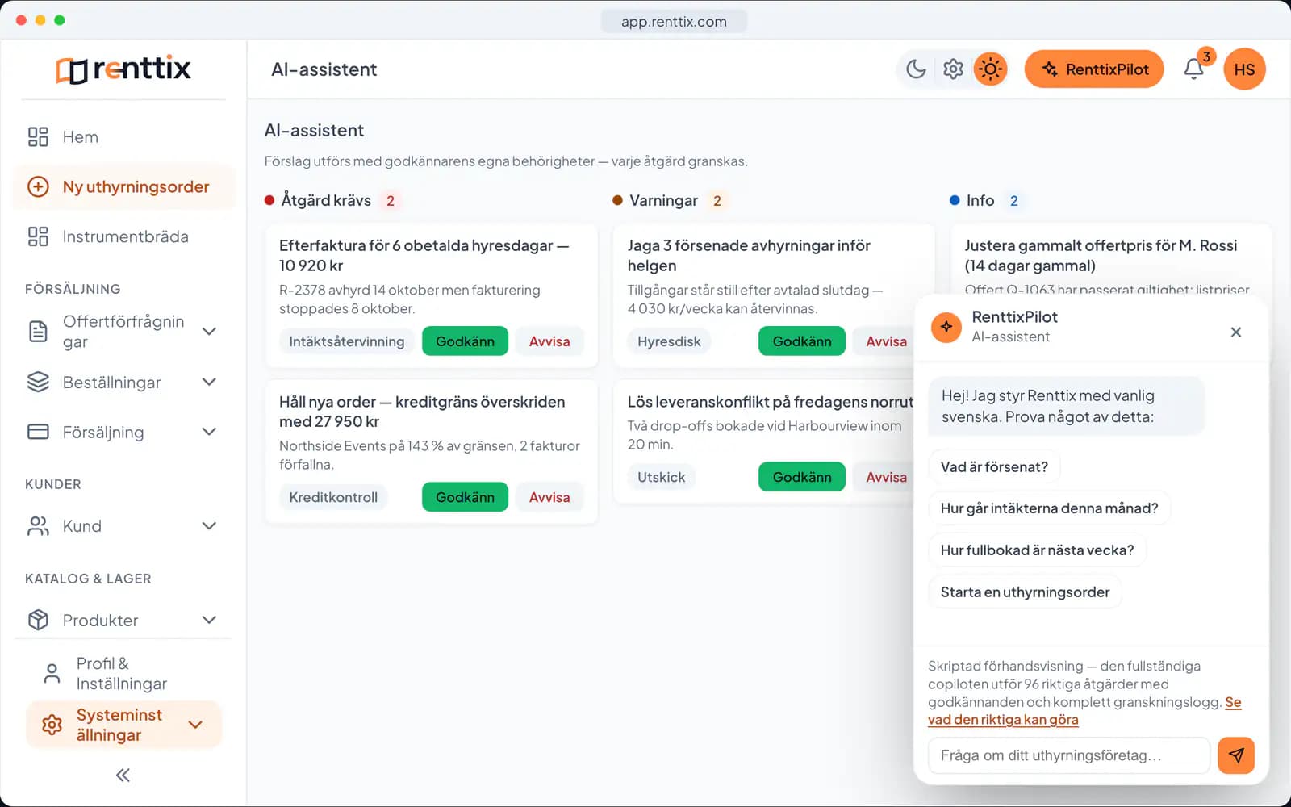This screenshot has height=807, width=1291.
Task: Open the HS user avatar
Action: (1244, 69)
